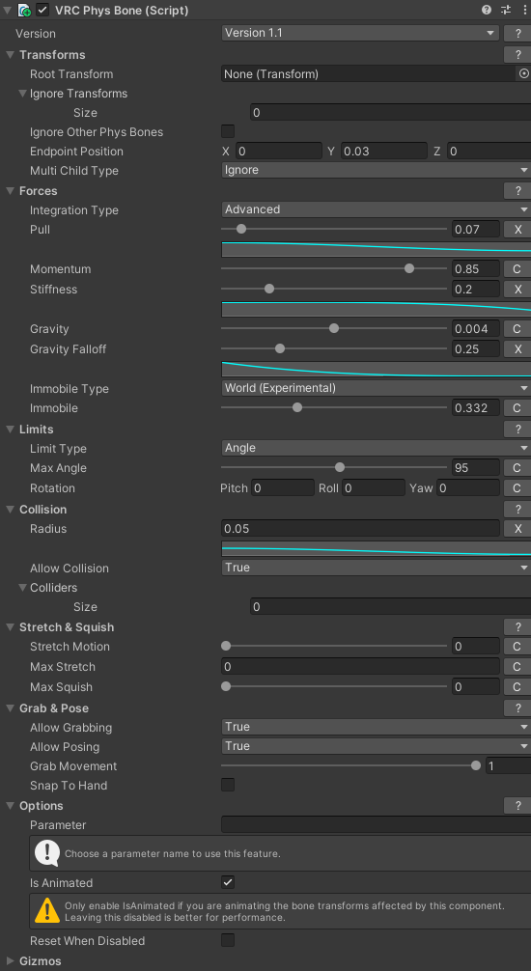Expand the Gizmos section
Image resolution: width=531 pixels, height=971 pixels.
(x=10, y=961)
